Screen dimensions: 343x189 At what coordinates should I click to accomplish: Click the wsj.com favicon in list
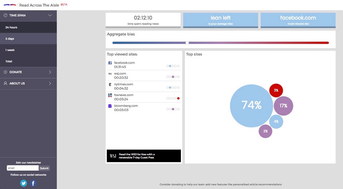[x=110, y=74]
